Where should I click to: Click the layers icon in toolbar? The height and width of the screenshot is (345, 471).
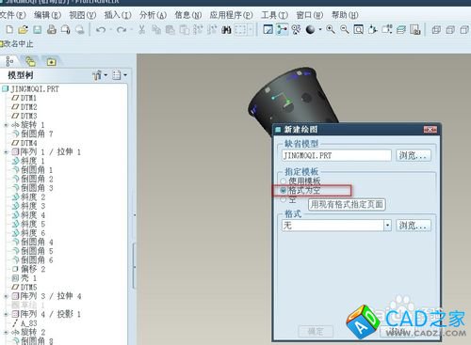(401, 30)
